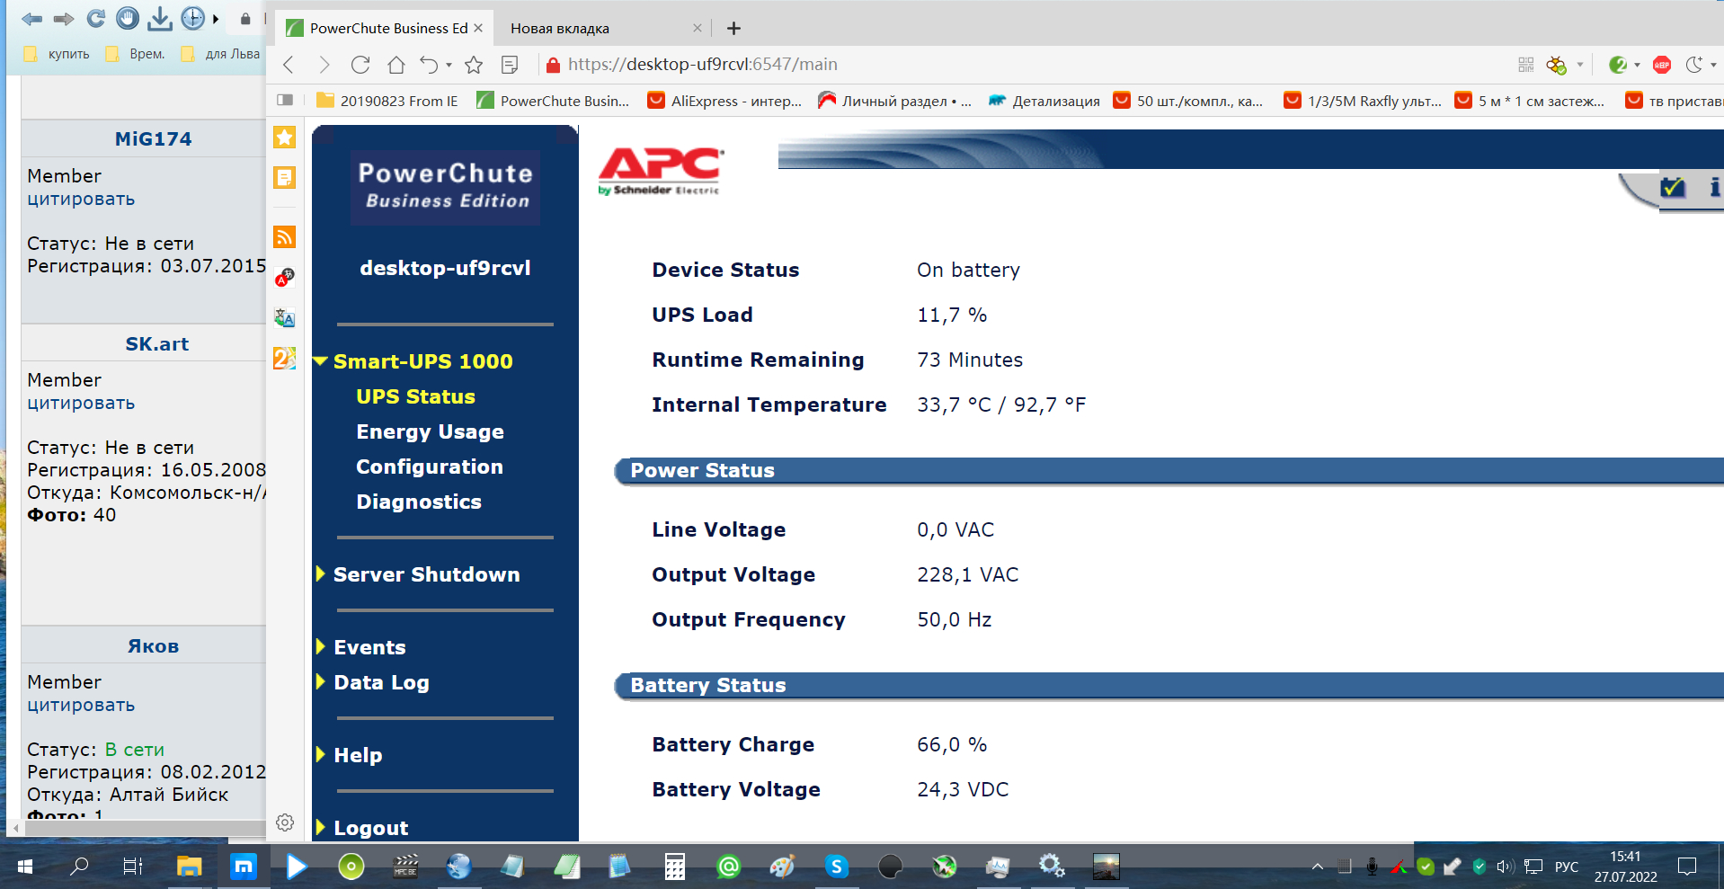Open the Windows Start menu

(x=25, y=867)
